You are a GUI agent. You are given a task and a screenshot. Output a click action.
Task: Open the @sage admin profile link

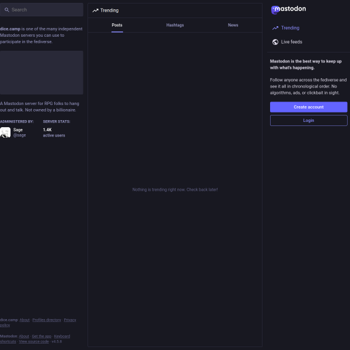tap(19, 135)
